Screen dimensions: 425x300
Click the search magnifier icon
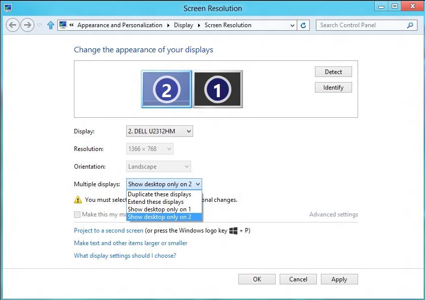point(410,25)
